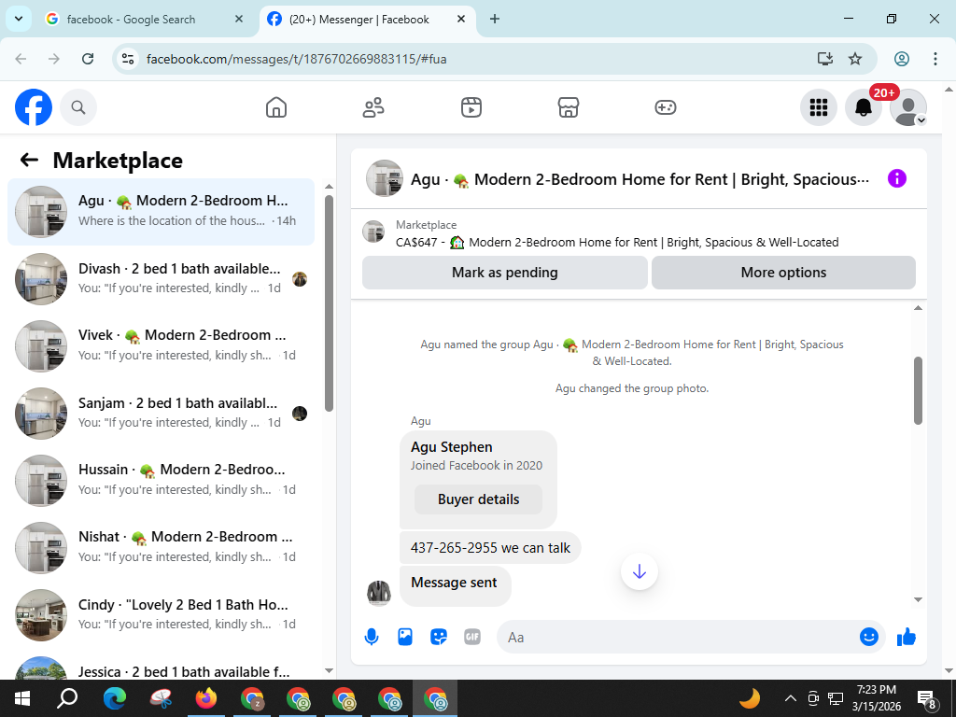956x717 pixels.
Task: Jump to latest message arrow button
Action: (639, 571)
